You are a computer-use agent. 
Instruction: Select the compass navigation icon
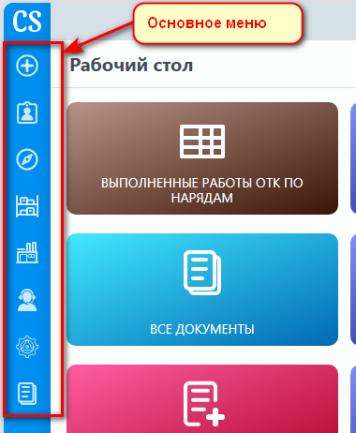click(27, 159)
